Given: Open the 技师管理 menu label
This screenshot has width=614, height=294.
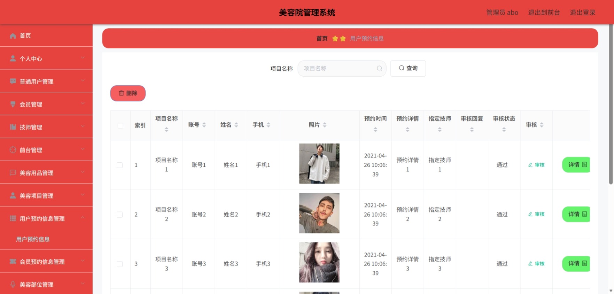Looking at the screenshot, I should coord(31,127).
